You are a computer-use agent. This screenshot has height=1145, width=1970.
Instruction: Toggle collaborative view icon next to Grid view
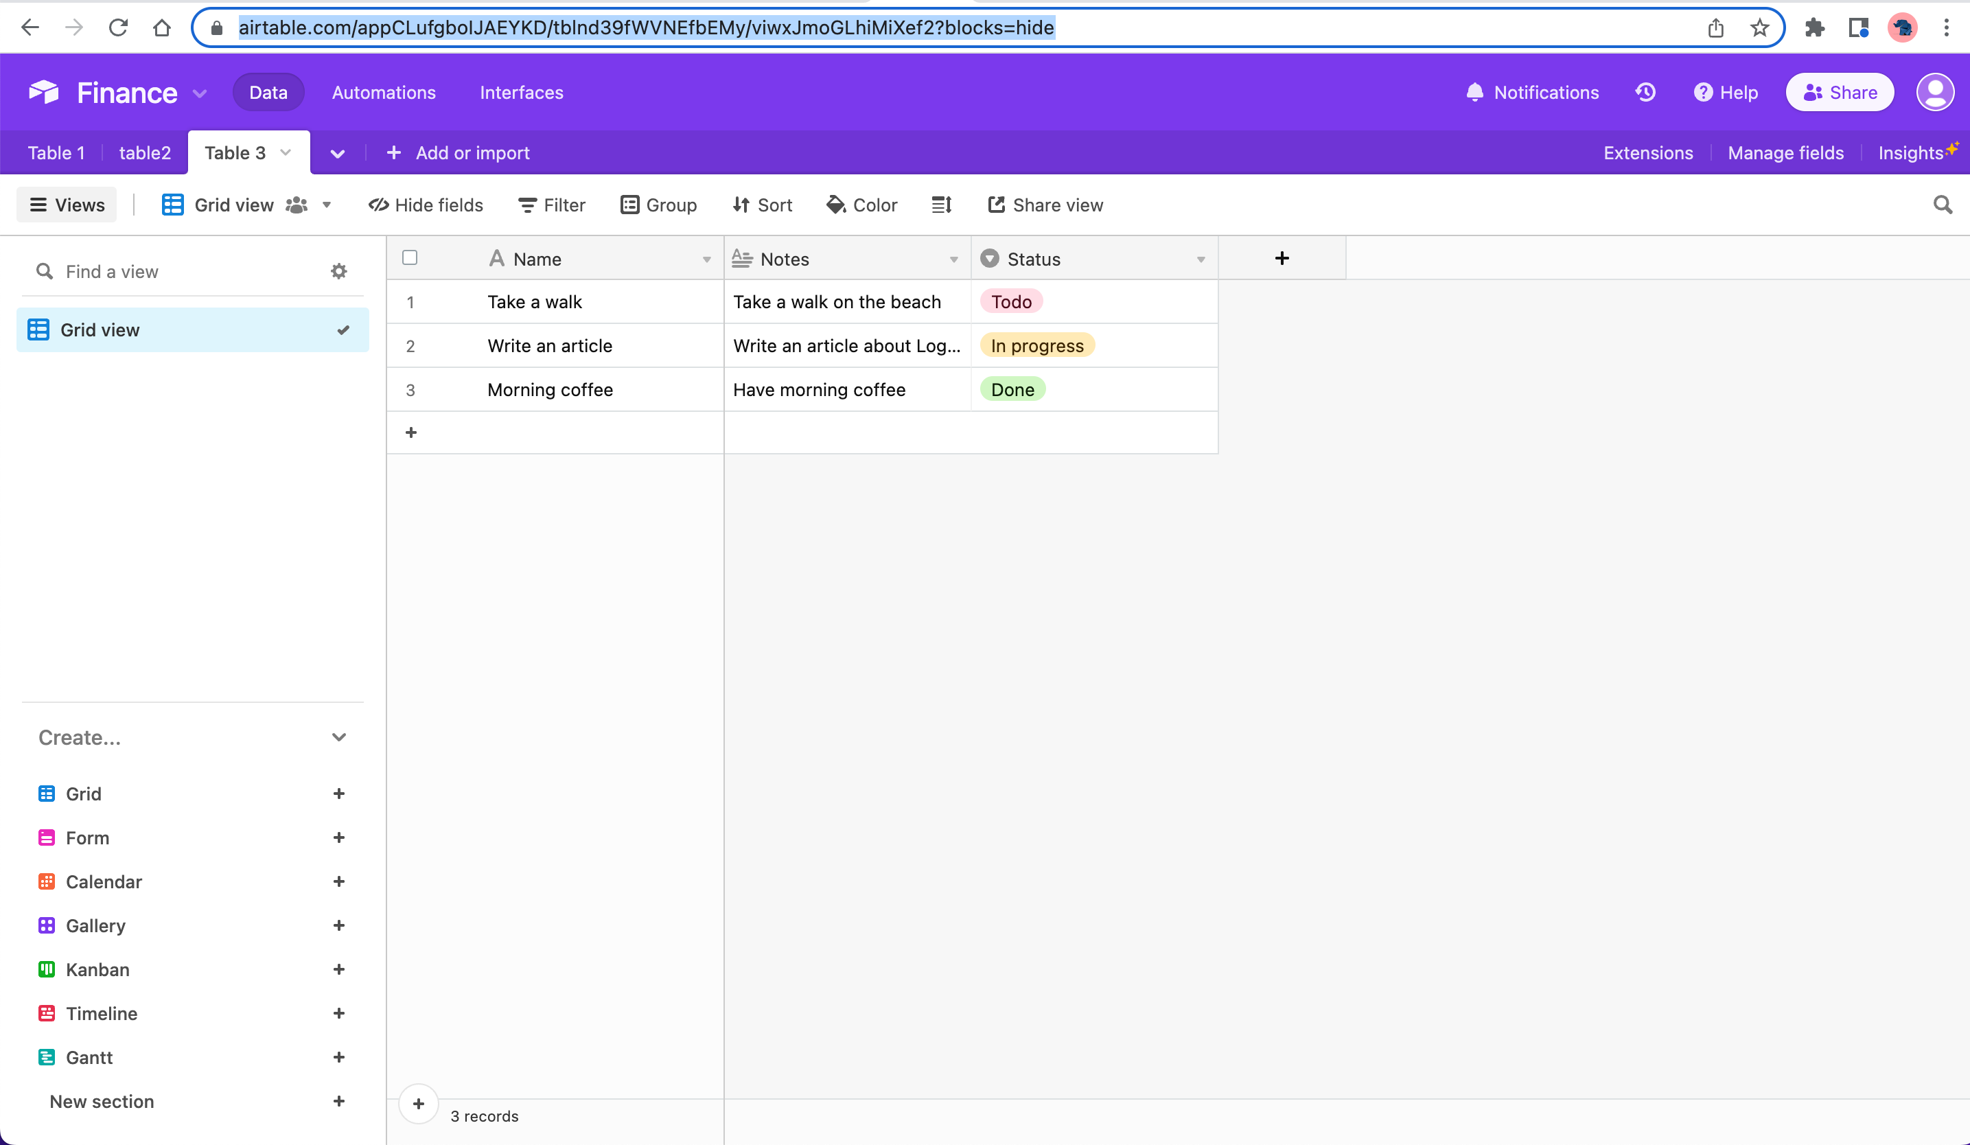tap(297, 205)
